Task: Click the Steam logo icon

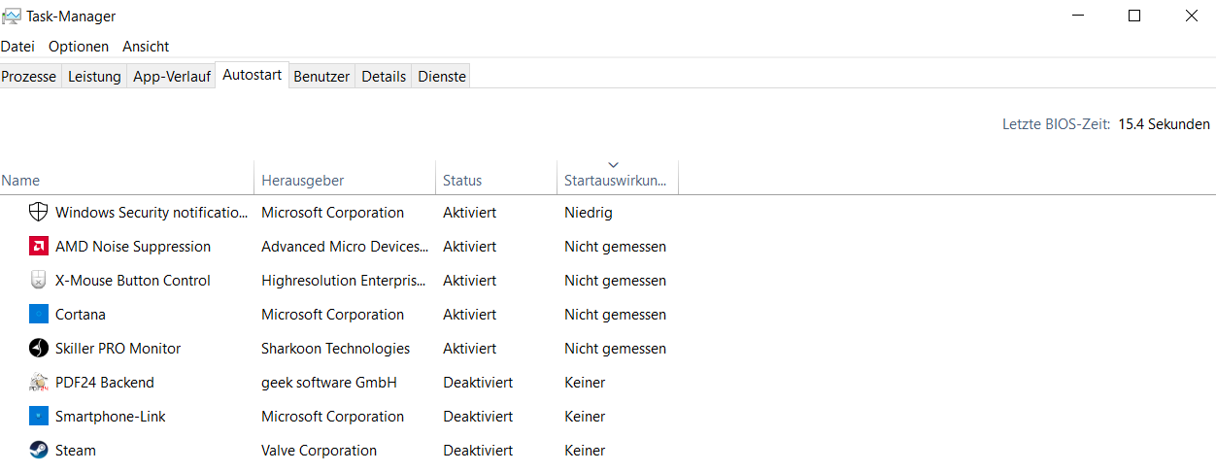Action: tap(39, 451)
